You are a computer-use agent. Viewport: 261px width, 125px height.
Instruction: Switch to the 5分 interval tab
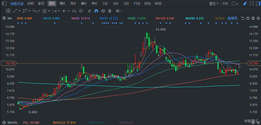(x=126, y=4)
